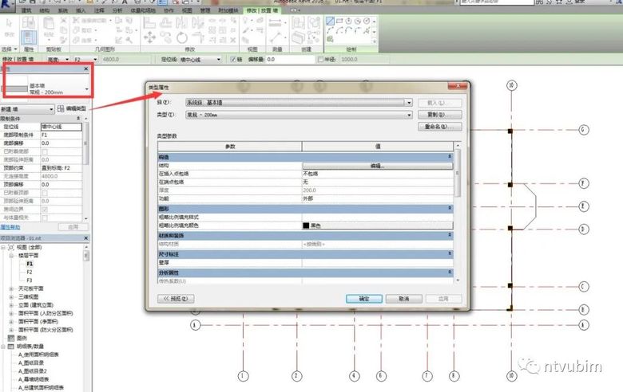Viewport: 623px width, 392px height.
Task: Select the Move tool in the modify panel
Action: click(x=149, y=37)
